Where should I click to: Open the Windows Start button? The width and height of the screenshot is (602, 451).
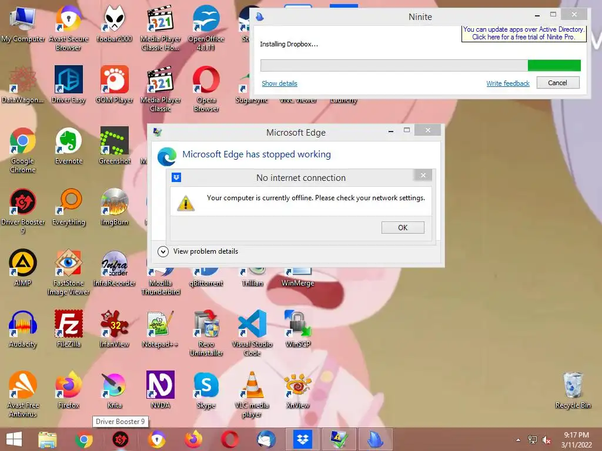[x=14, y=439]
